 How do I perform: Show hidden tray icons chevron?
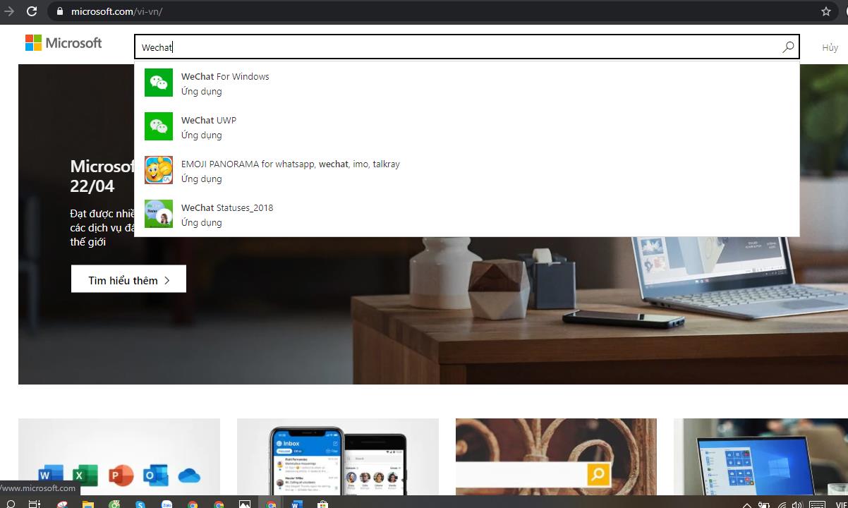747,505
